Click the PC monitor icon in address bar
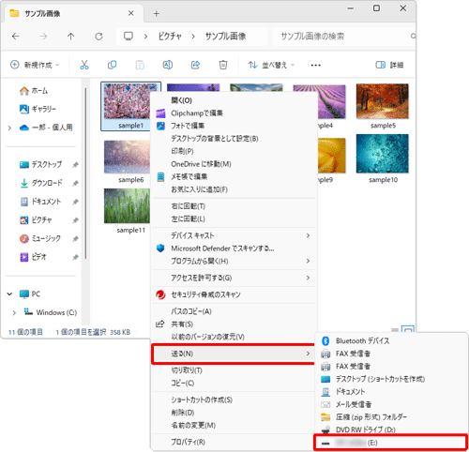 pyautogui.click(x=129, y=37)
